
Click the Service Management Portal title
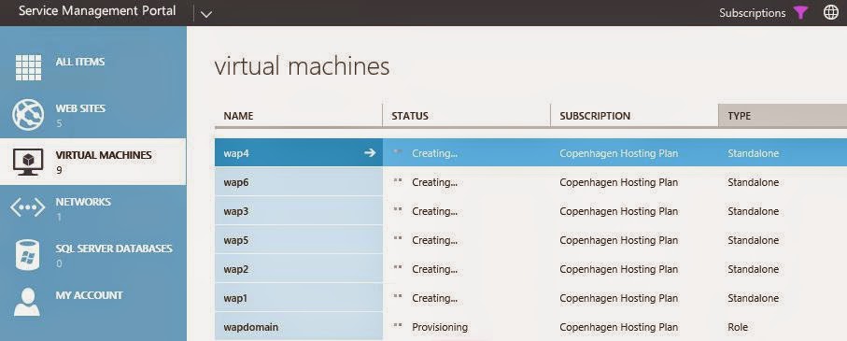tap(97, 11)
